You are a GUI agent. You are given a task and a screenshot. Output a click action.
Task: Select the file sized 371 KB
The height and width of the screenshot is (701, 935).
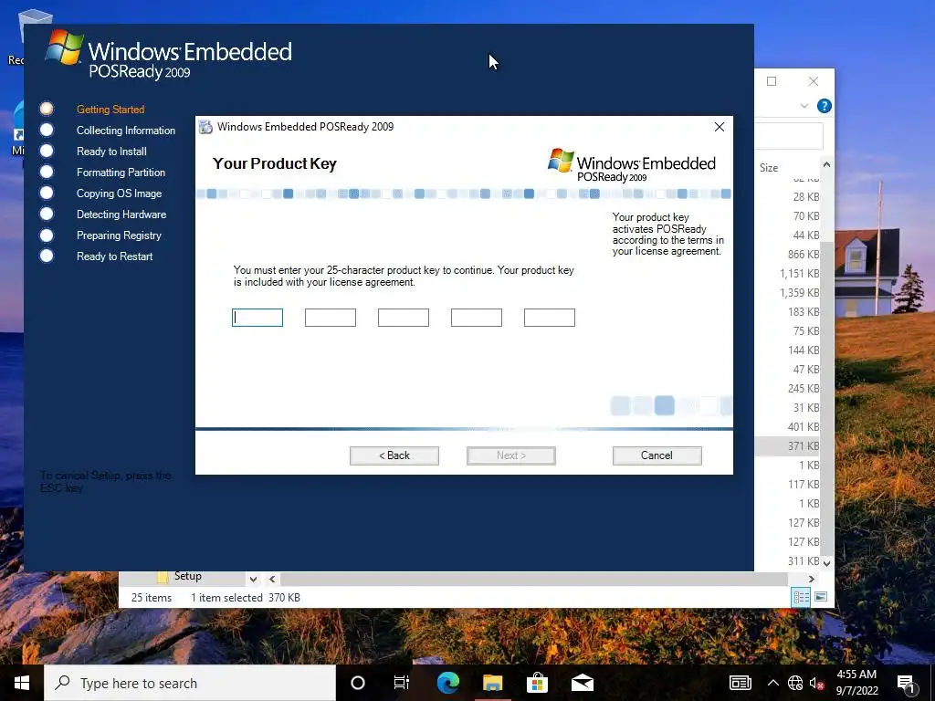788,445
